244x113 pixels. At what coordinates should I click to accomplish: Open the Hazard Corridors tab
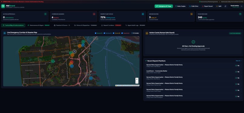(x=111, y=25)
